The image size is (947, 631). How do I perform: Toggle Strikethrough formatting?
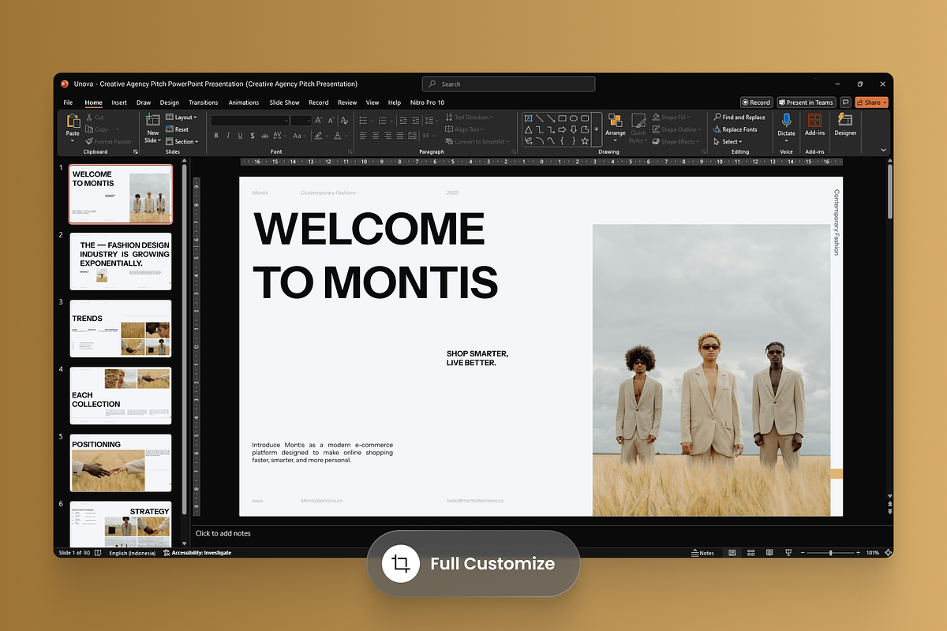264,136
